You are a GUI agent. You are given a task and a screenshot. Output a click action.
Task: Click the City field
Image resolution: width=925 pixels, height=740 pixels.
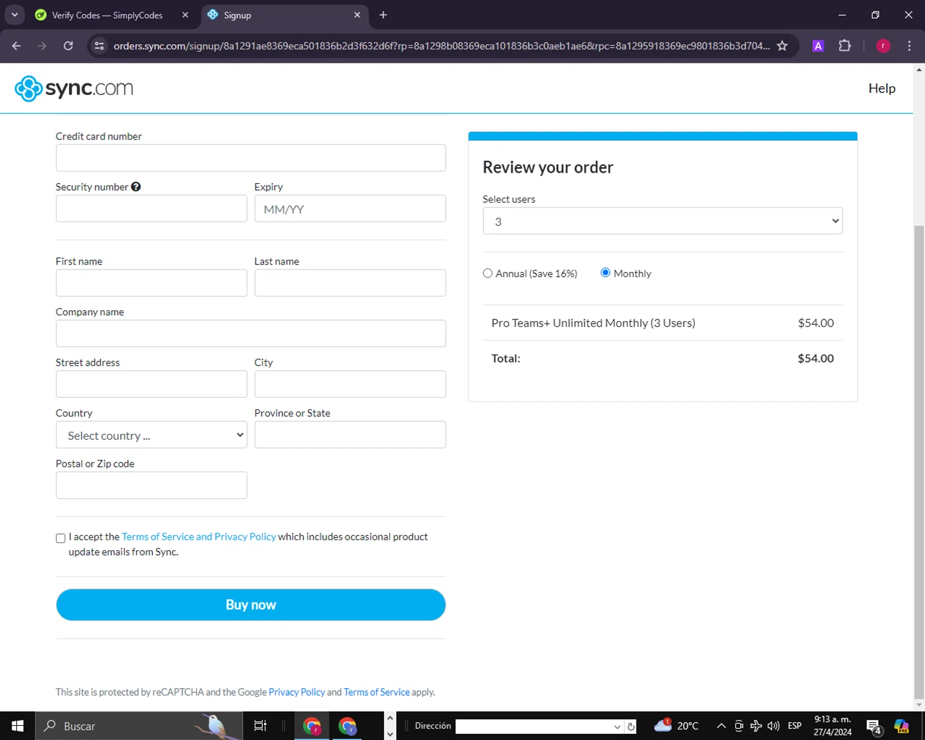tap(350, 384)
